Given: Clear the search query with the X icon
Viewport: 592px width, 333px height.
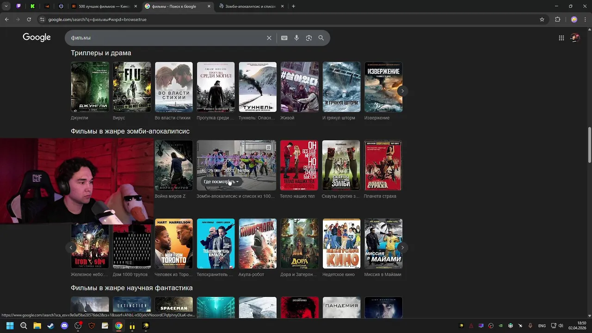Looking at the screenshot, I should click(x=269, y=38).
